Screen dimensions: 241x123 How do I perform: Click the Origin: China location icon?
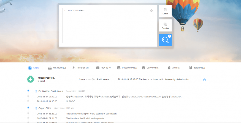36,108
